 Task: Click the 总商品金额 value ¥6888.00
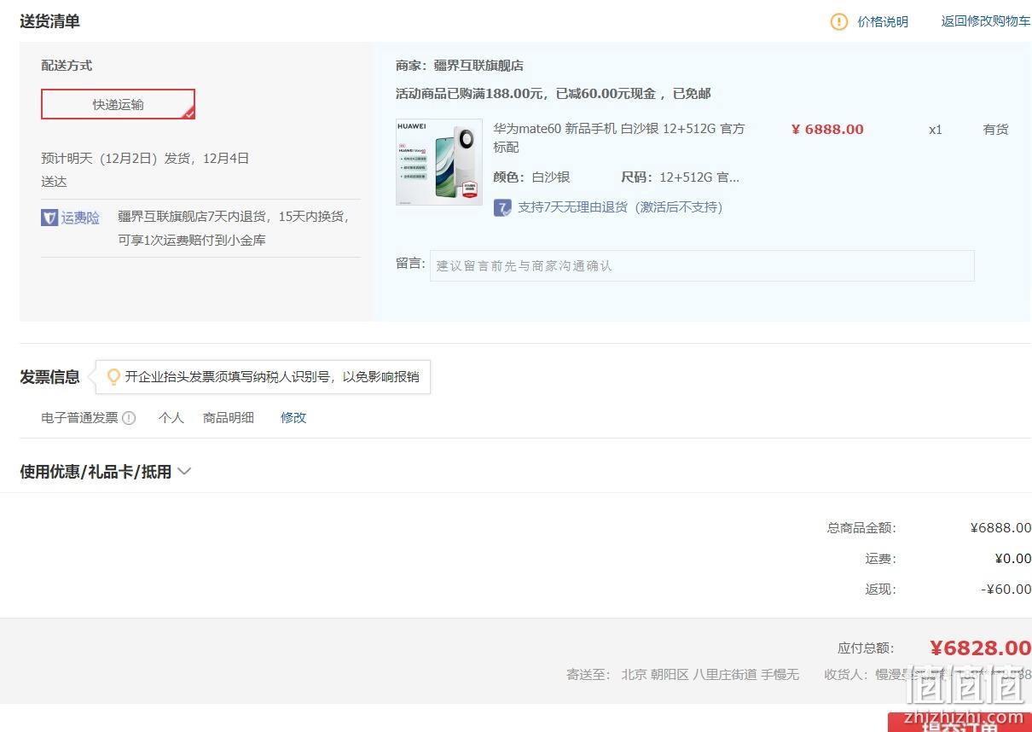pyautogui.click(x=1000, y=528)
